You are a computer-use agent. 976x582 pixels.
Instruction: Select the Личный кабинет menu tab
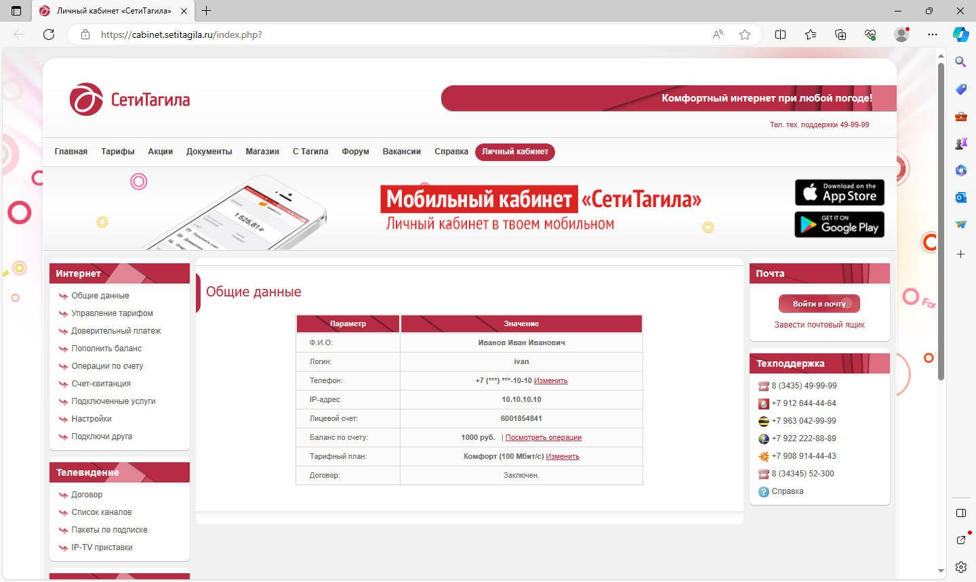pyautogui.click(x=515, y=152)
